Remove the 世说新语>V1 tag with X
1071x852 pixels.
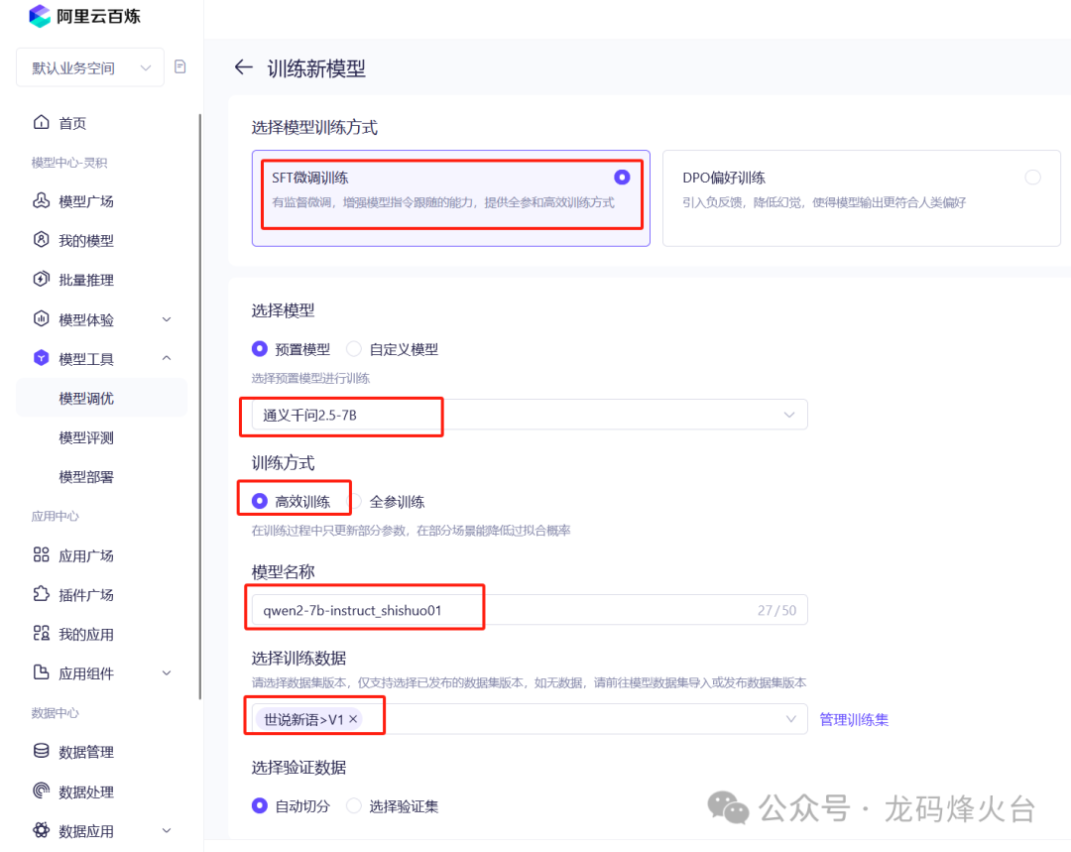pyautogui.click(x=353, y=719)
